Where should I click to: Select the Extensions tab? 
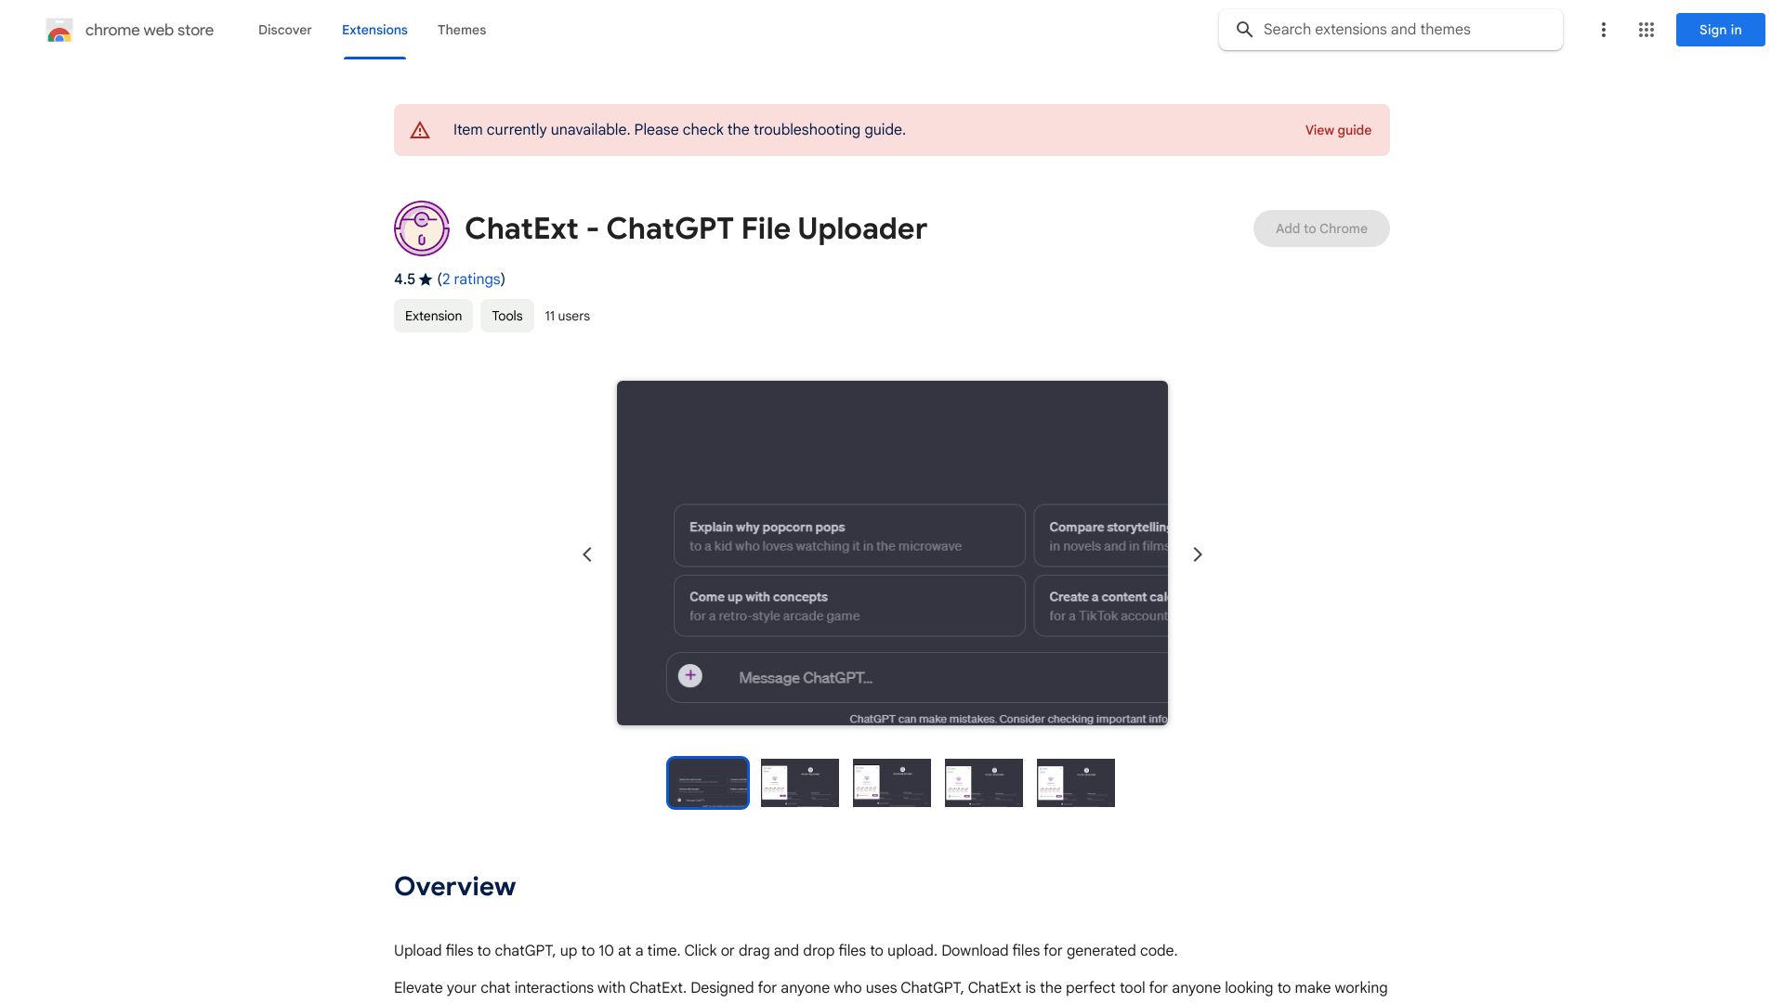[374, 30]
